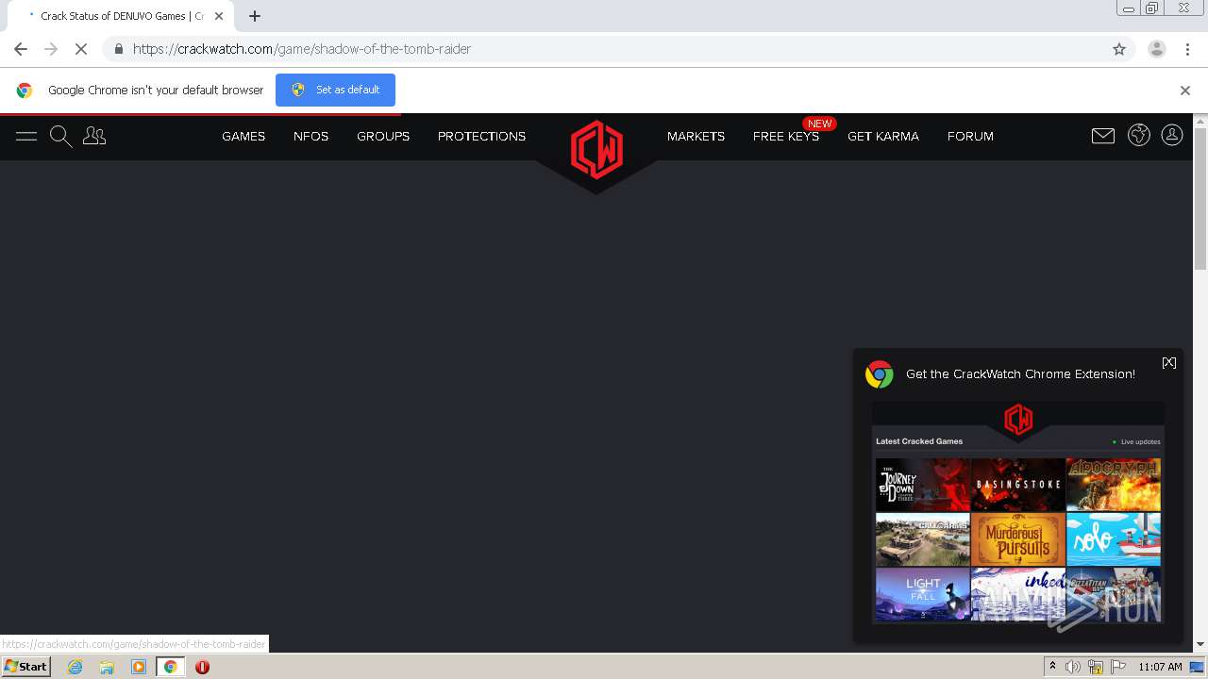Open Windows Explorer folder on taskbar

[107, 667]
